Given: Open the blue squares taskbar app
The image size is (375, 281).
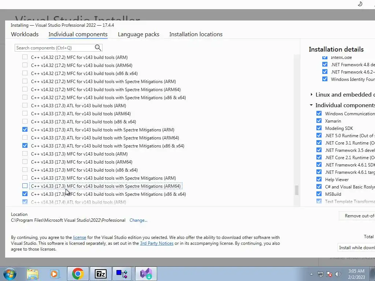Looking at the screenshot, I should pyautogui.click(x=122, y=274).
